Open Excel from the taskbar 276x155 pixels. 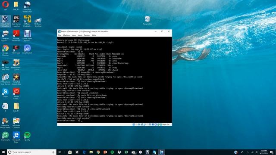point(126,152)
